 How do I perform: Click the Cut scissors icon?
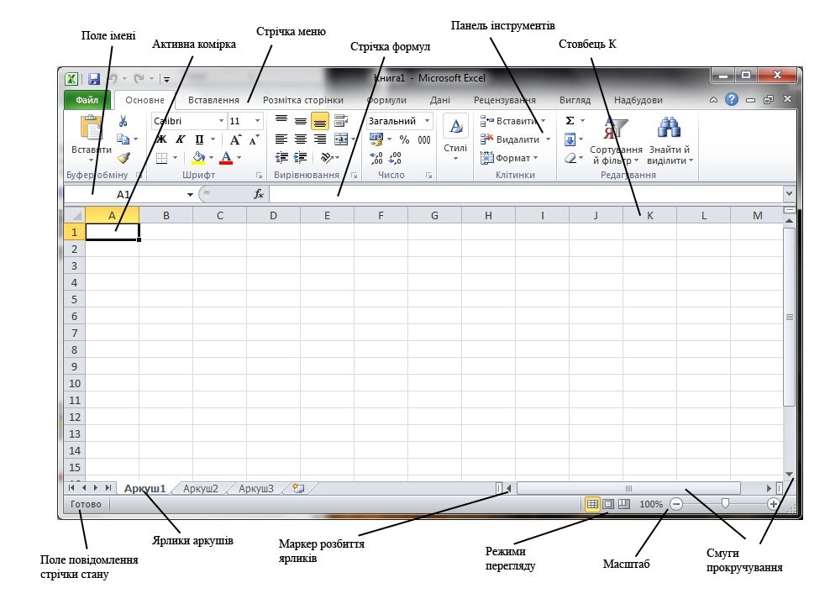point(123,121)
